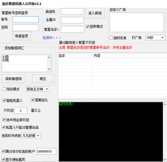The image size is (167, 162).
Task: Uncheck the 智能机器人 checkbox
Action: coord(4,100)
